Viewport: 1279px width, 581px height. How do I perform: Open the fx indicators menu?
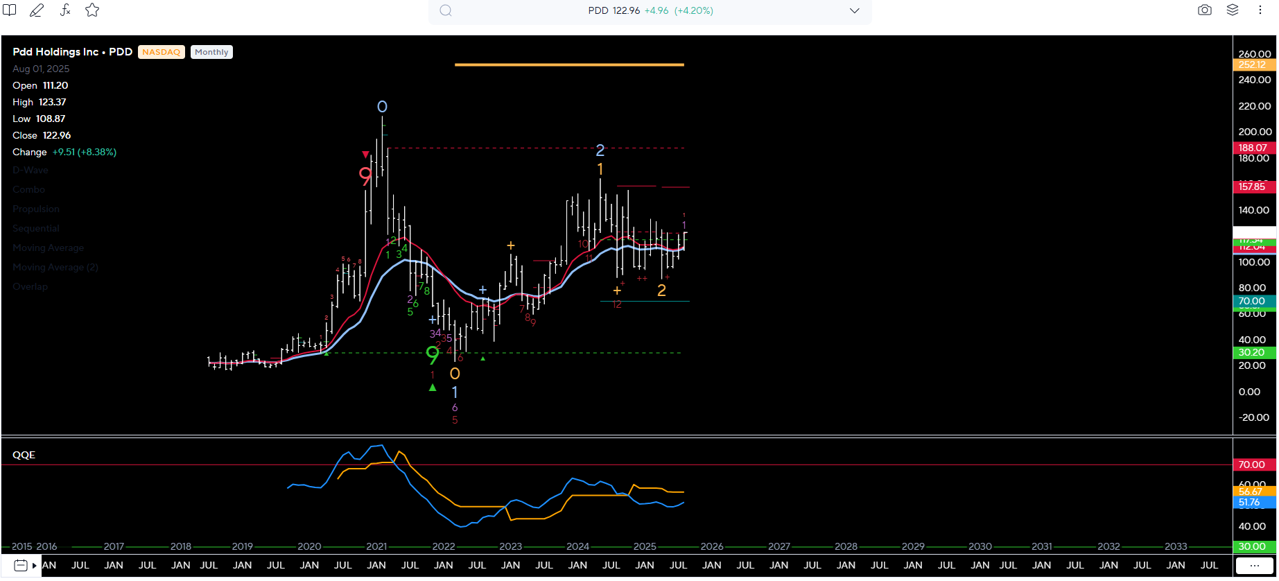(64, 10)
